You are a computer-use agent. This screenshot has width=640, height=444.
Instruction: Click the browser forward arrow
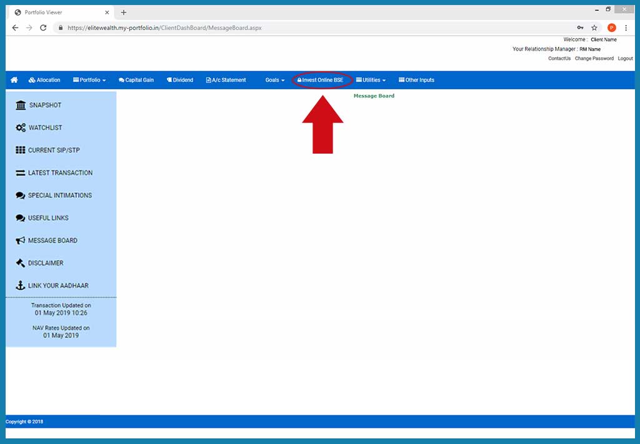29,27
